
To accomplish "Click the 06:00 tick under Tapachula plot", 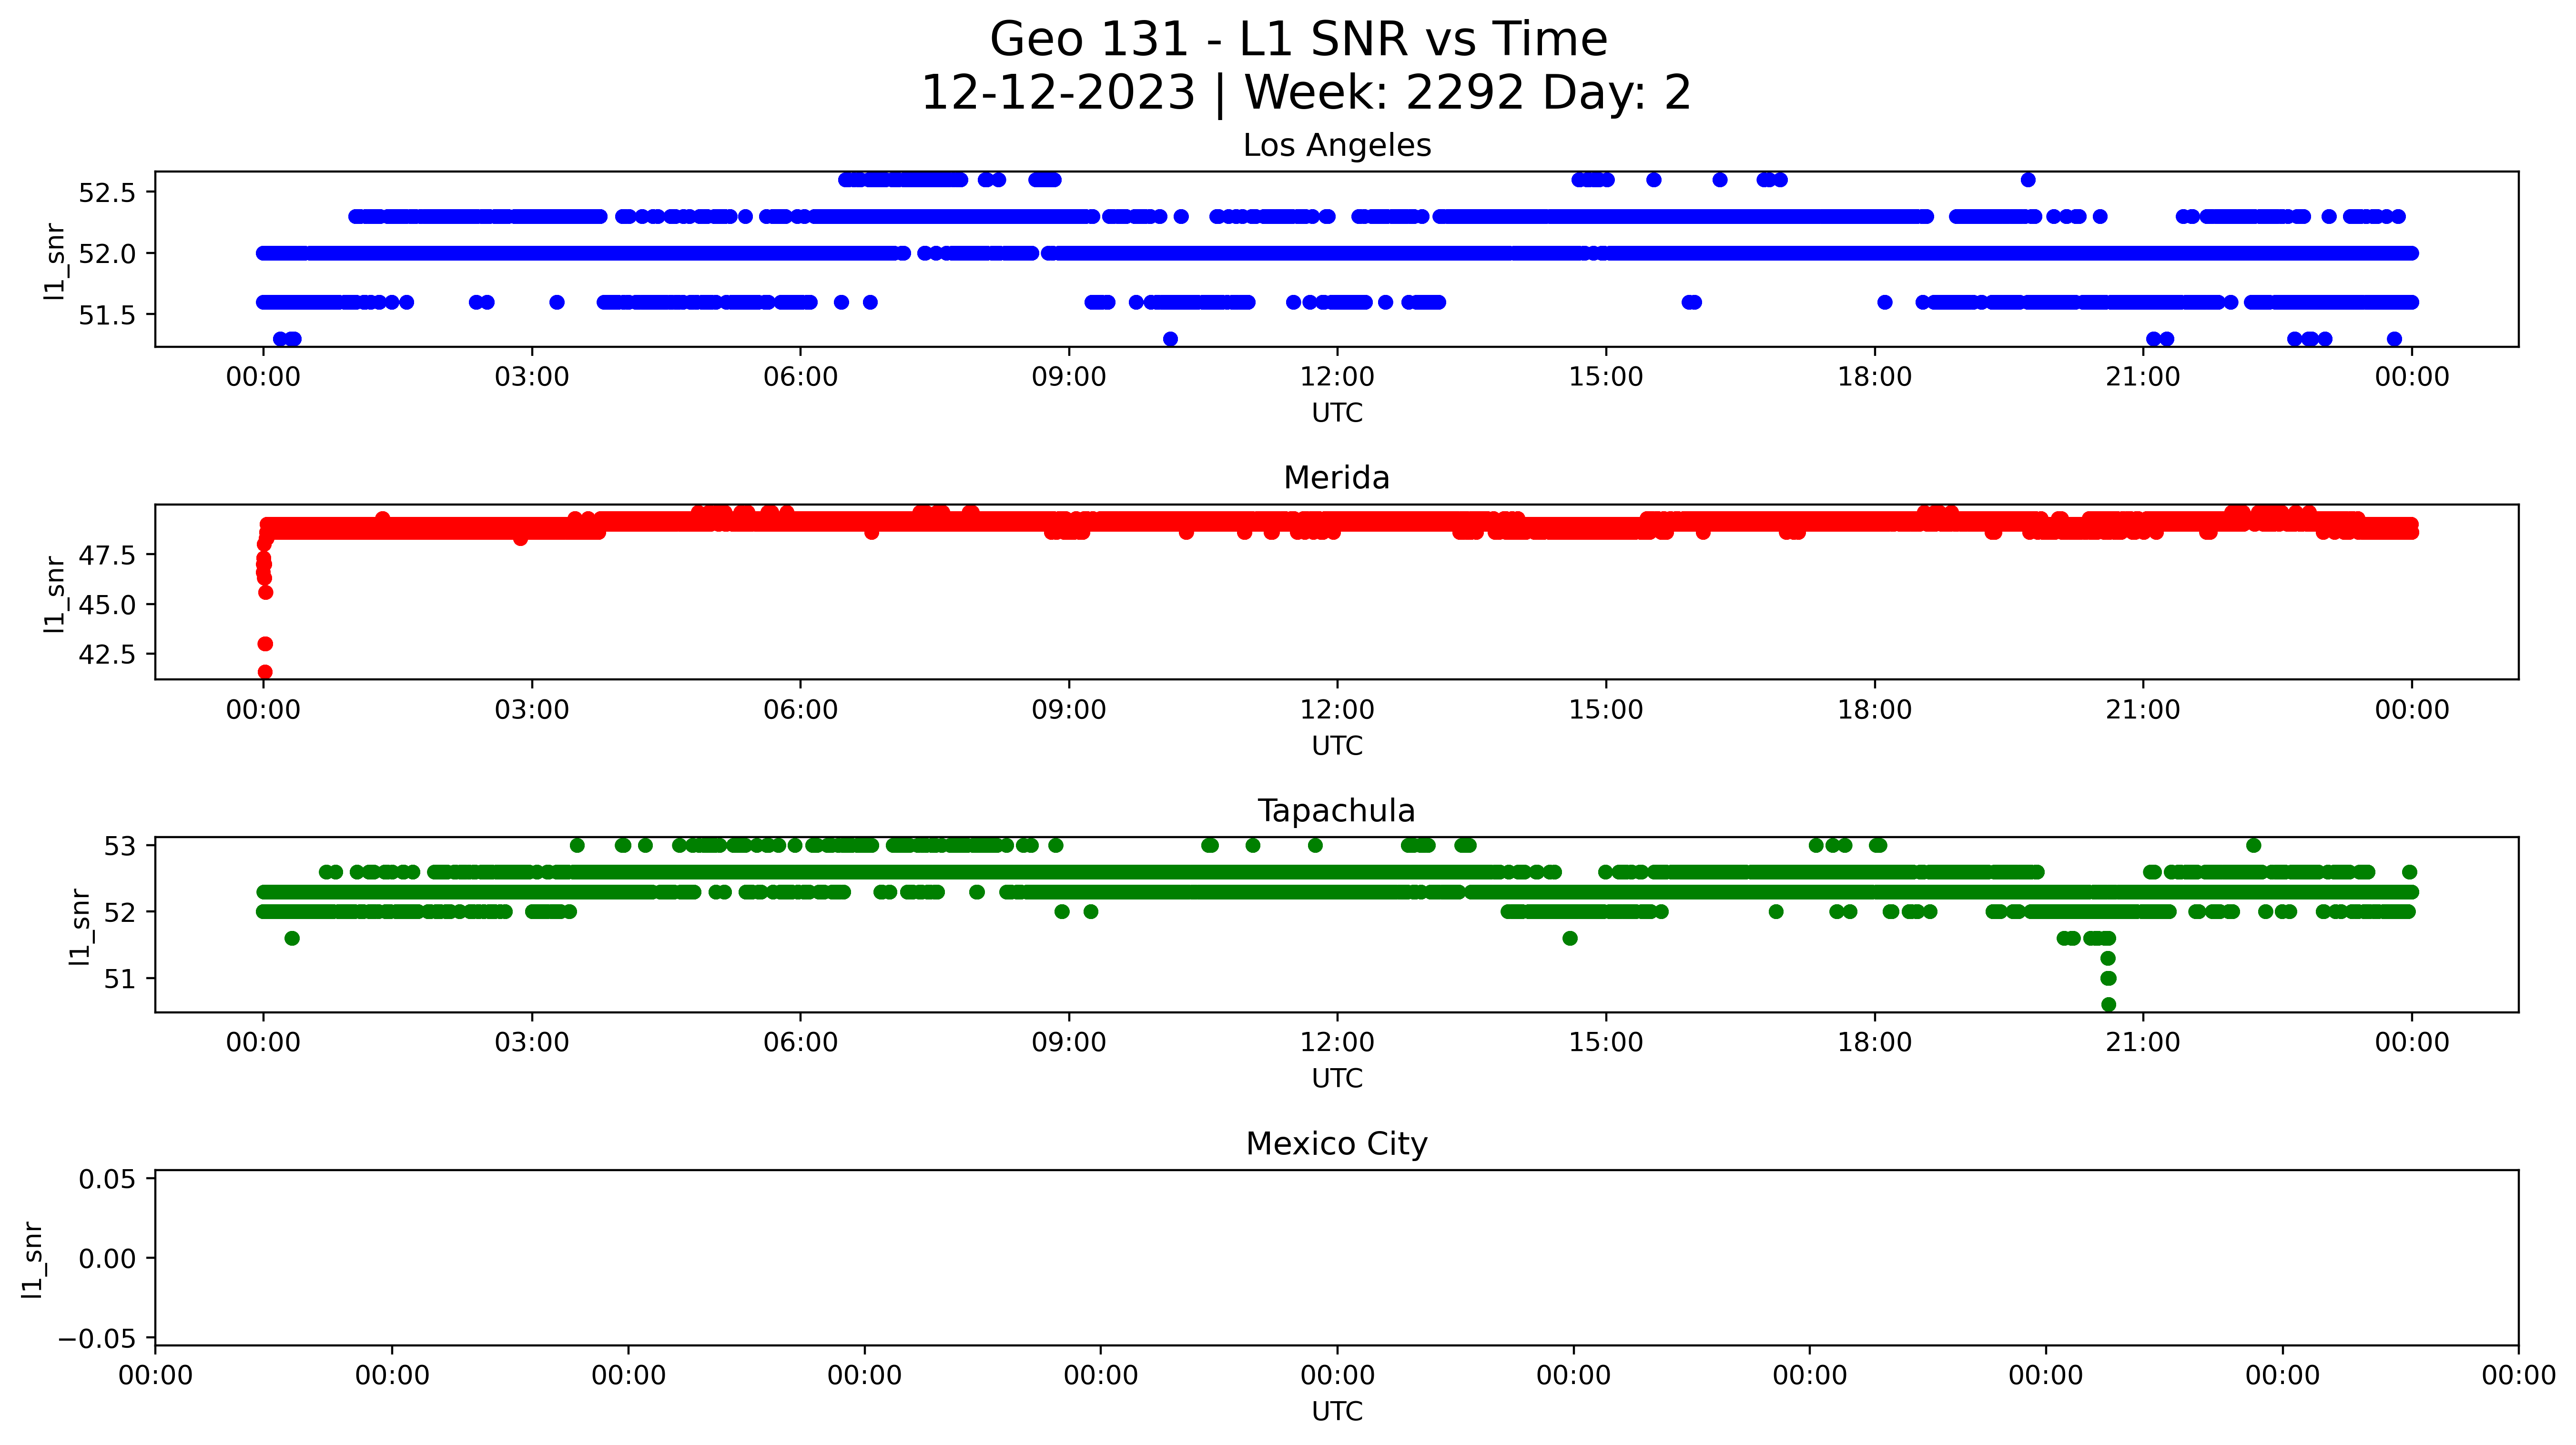I will coord(800,1042).
